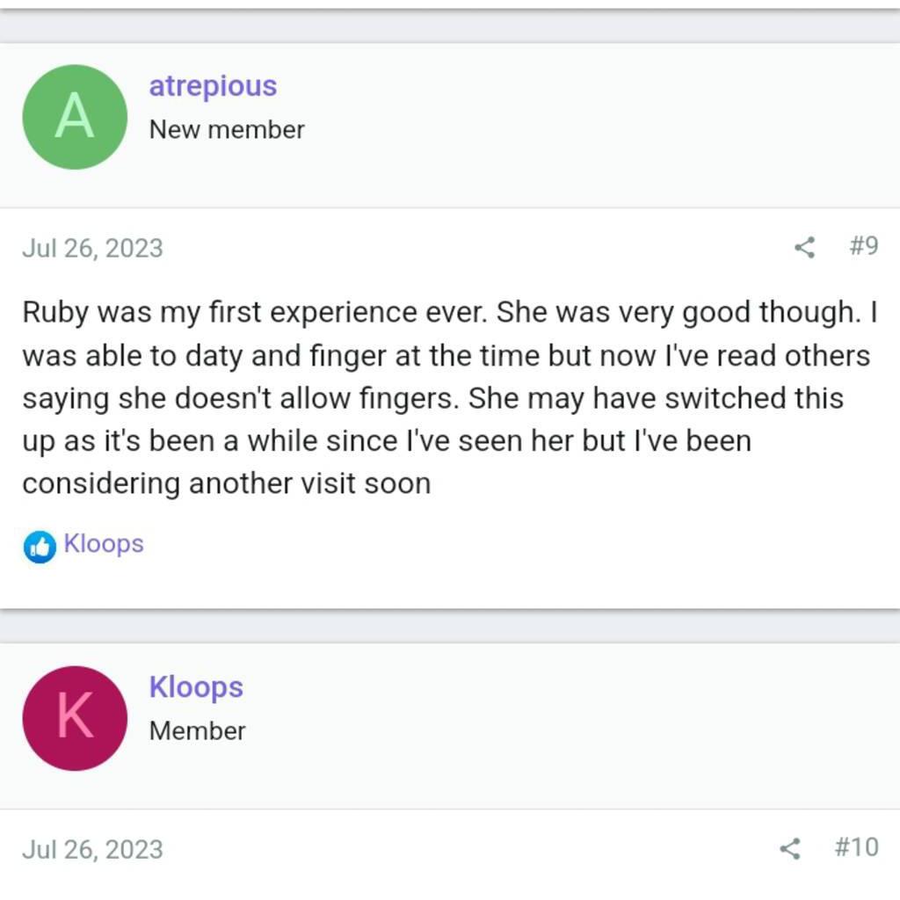Open the share icon for post #9
Viewport: 900px width, 900px height.
pos(804,247)
